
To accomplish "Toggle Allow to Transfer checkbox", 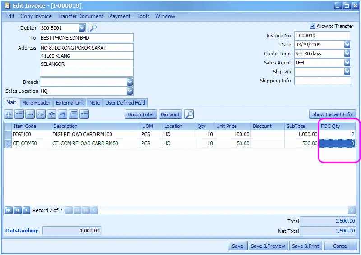I will click(312, 26).
